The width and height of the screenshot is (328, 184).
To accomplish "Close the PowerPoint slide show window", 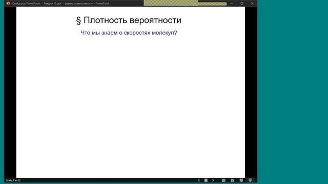I will pyautogui.click(x=252, y=4).
